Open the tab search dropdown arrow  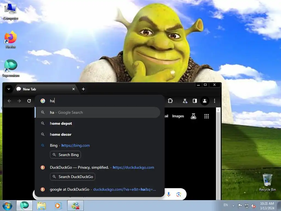9,89
